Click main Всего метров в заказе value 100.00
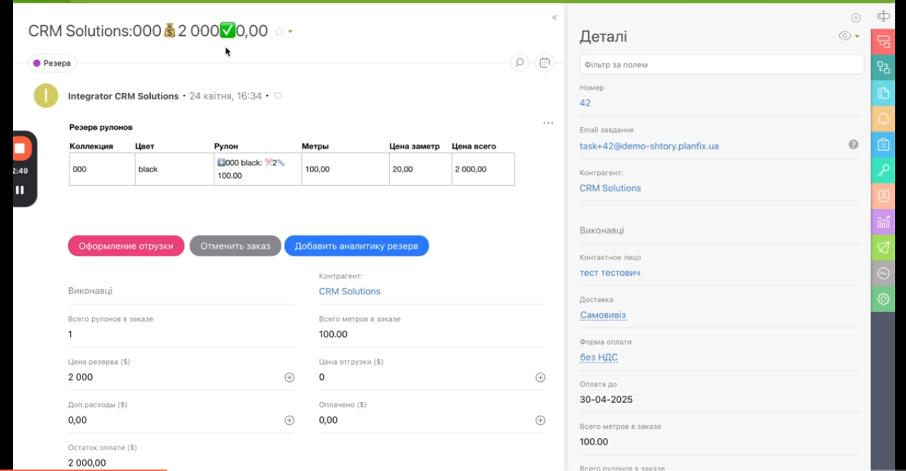Viewport: 906px width, 471px height. pyautogui.click(x=333, y=335)
